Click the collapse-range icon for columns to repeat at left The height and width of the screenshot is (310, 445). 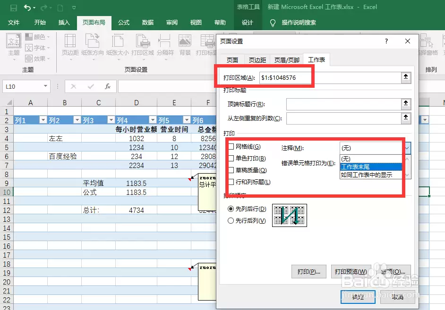coord(406,118)
